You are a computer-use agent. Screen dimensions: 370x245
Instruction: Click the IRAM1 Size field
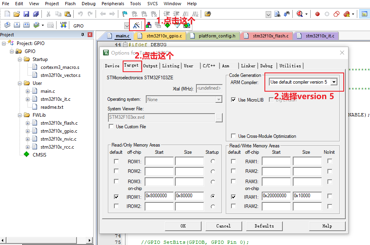[x=307, y=196]
